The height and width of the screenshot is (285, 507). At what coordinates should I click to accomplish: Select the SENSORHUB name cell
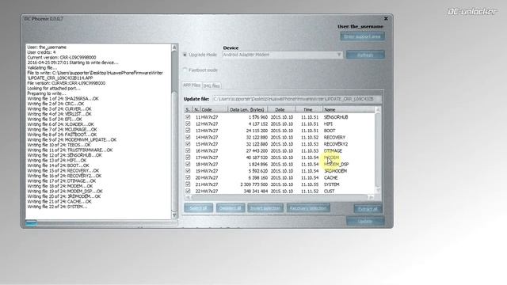pos(336,117)
